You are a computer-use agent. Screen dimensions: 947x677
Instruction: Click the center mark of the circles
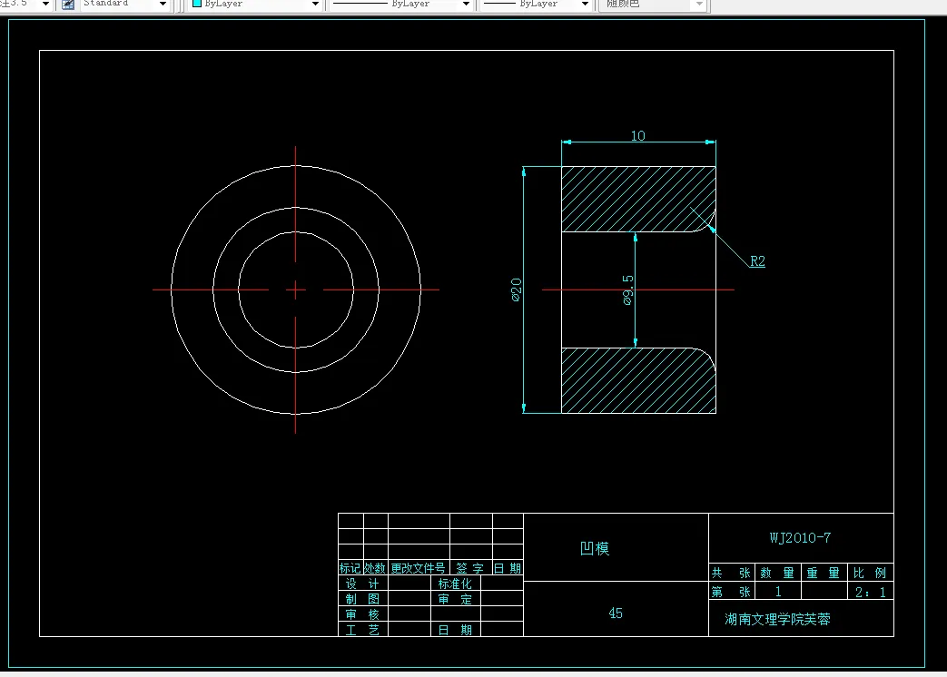[x=295, y=289]
